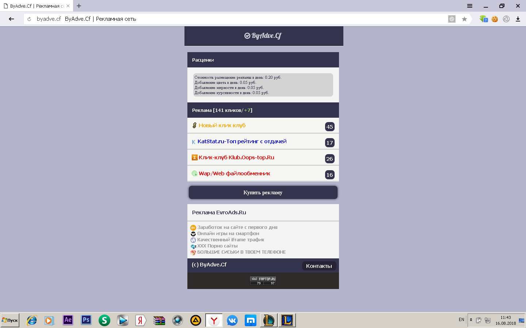Launch Photoshop from the taskbar

coord(86,320)
